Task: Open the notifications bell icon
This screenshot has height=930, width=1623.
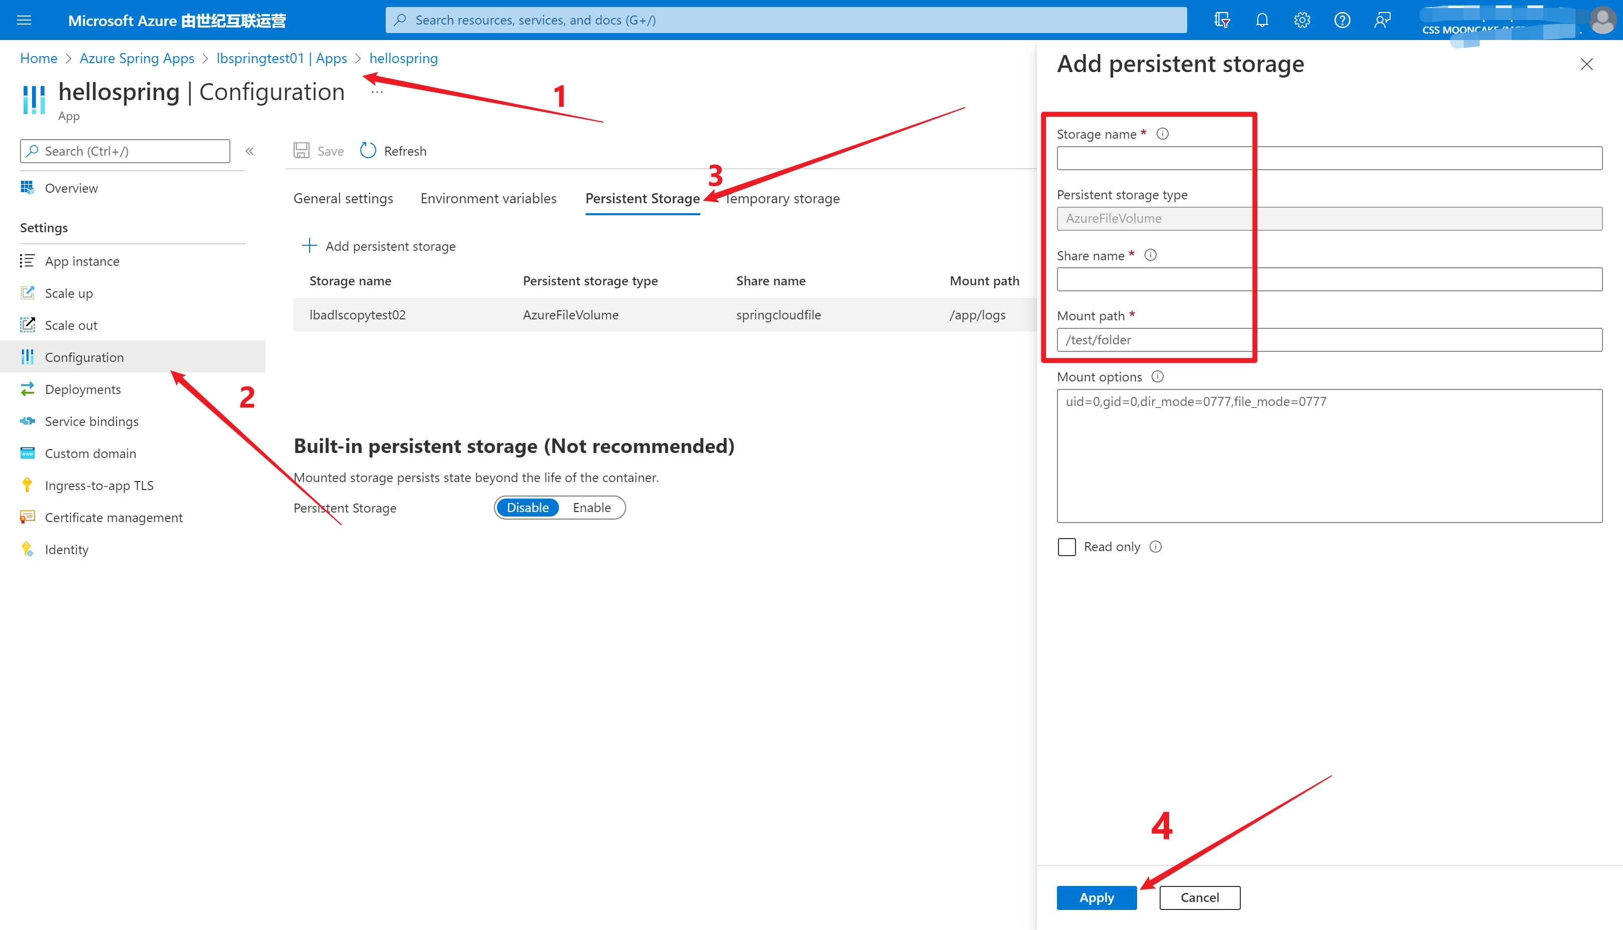Action: tap(1261, 20)
